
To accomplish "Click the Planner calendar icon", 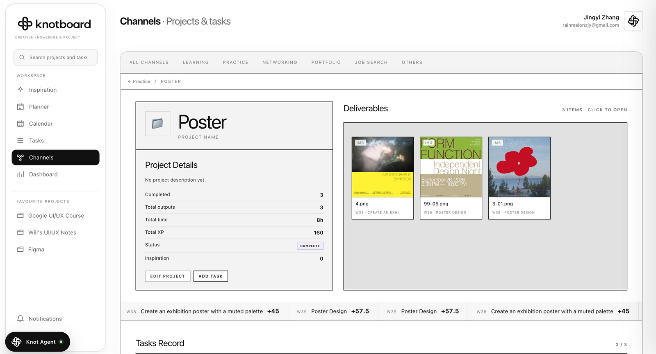I will (x=20, y=107).
